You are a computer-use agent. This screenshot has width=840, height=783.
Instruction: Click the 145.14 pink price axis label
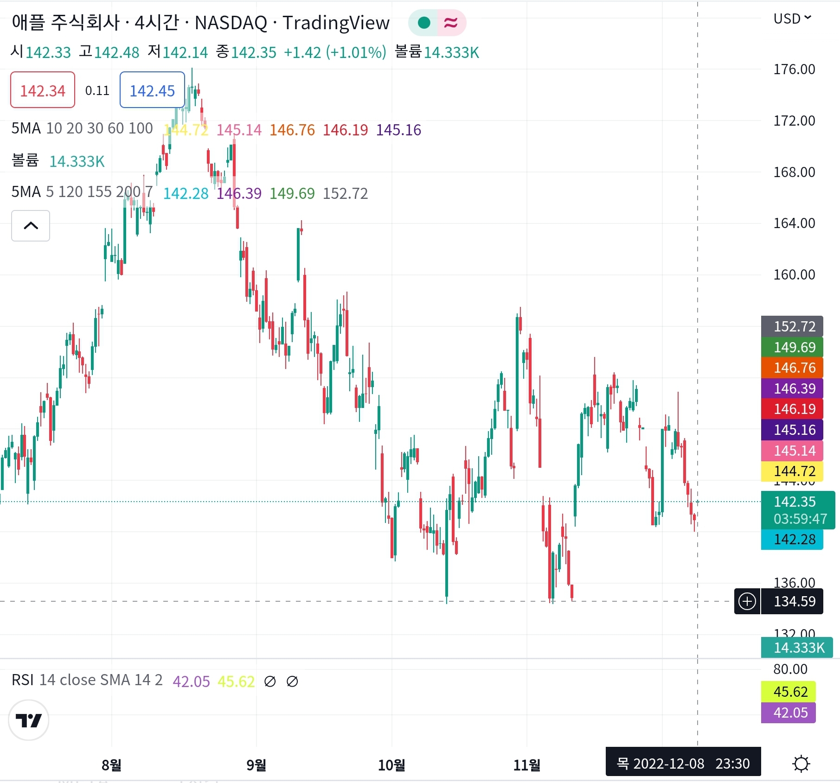(x=792, y=451)
